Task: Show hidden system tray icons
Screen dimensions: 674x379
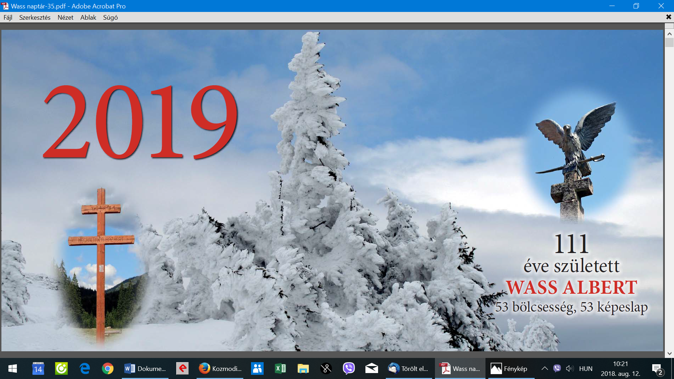Action: pyautogui.click(x=544, y=368)
